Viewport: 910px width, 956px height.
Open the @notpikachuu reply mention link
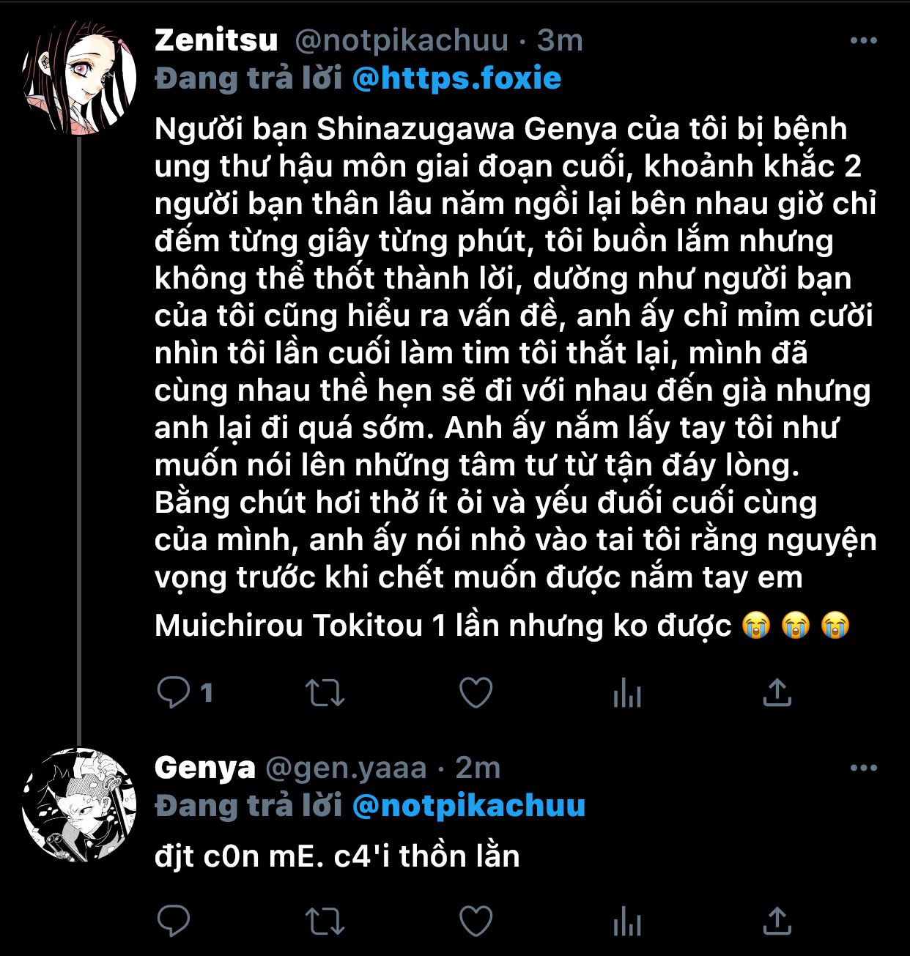pos(468,805)
